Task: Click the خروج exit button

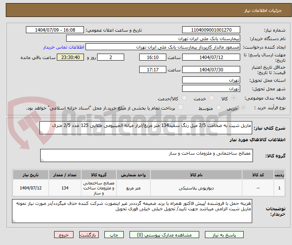Action: point(64,235)
